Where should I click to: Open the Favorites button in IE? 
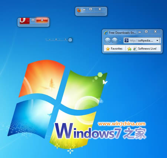click(x=114, y=49)
